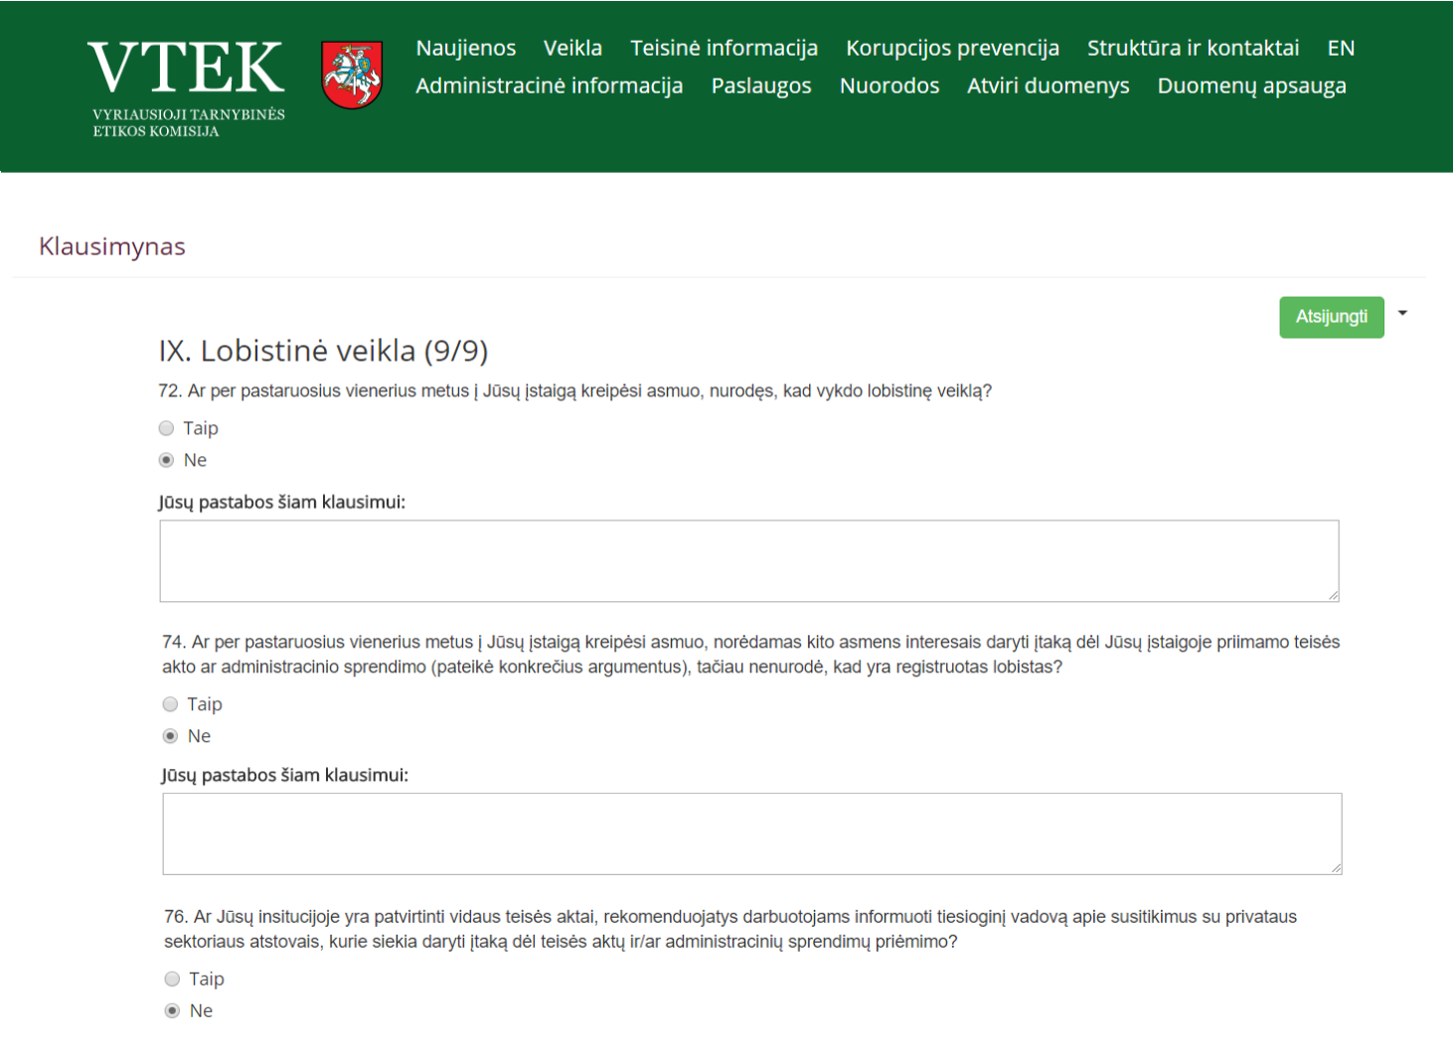Select Ne for question 76
Viewport: 1453px width, 1053px height.
tap(172, 1010)
